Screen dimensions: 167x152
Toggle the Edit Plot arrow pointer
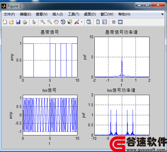point(34,22)
